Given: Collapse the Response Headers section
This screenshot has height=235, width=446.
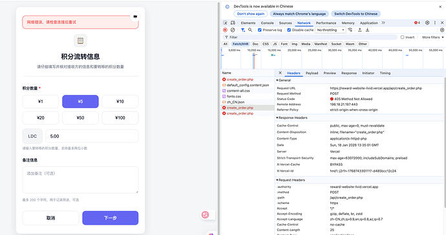Looking at the screenshot, I should pyautogui.click(x=292, y=117).
